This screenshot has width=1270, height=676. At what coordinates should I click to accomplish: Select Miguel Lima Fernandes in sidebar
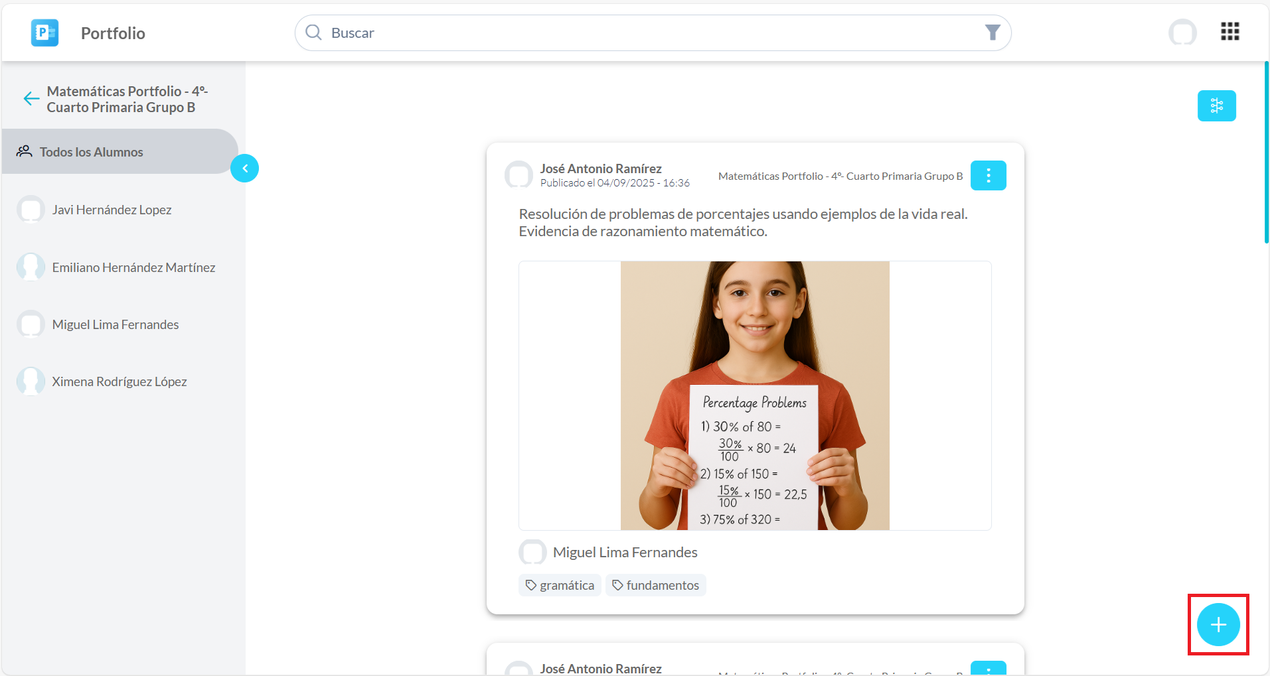point(116,324)
